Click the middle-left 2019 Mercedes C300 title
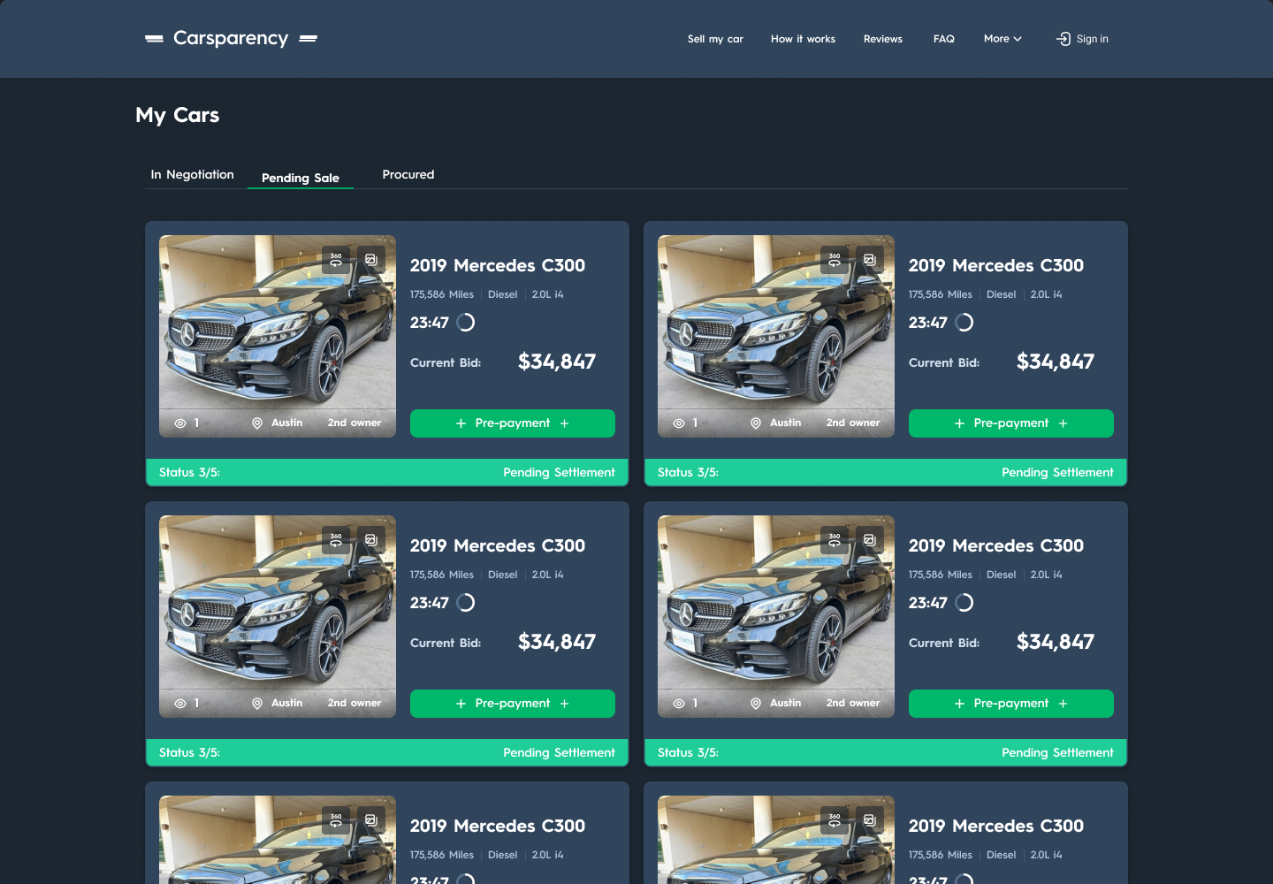 pos(498,545)
